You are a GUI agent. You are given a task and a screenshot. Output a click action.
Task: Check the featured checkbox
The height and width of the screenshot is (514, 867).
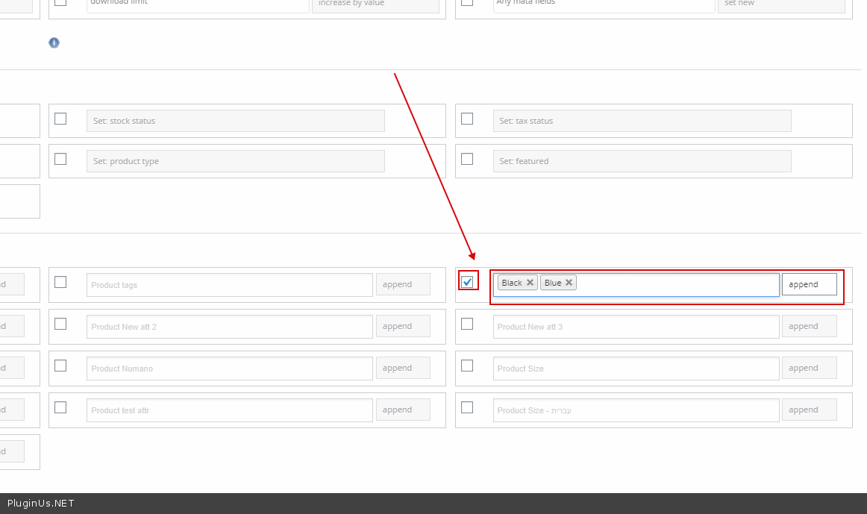coord(467,159)
